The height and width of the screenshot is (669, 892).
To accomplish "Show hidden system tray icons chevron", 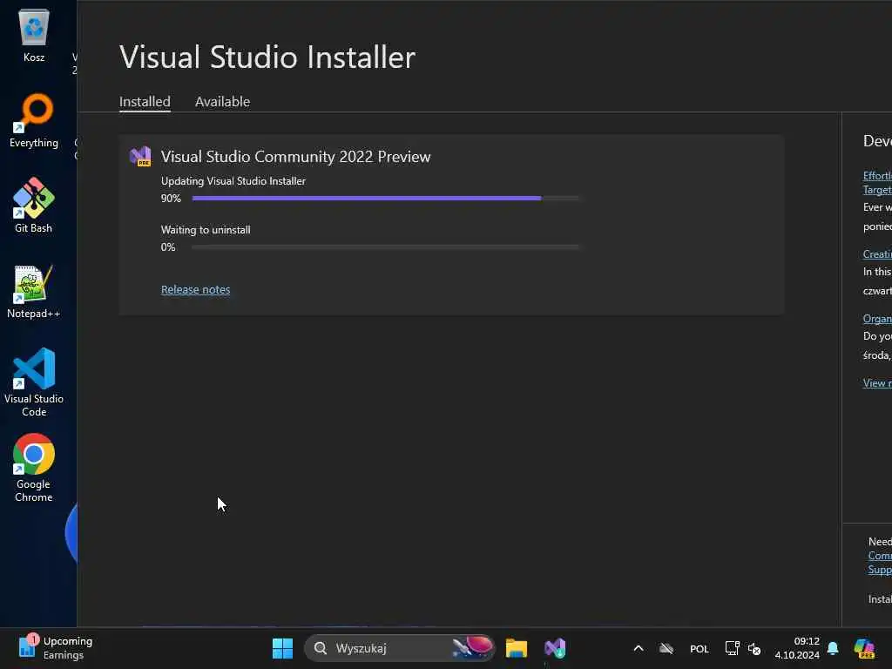I will (639, 648).
